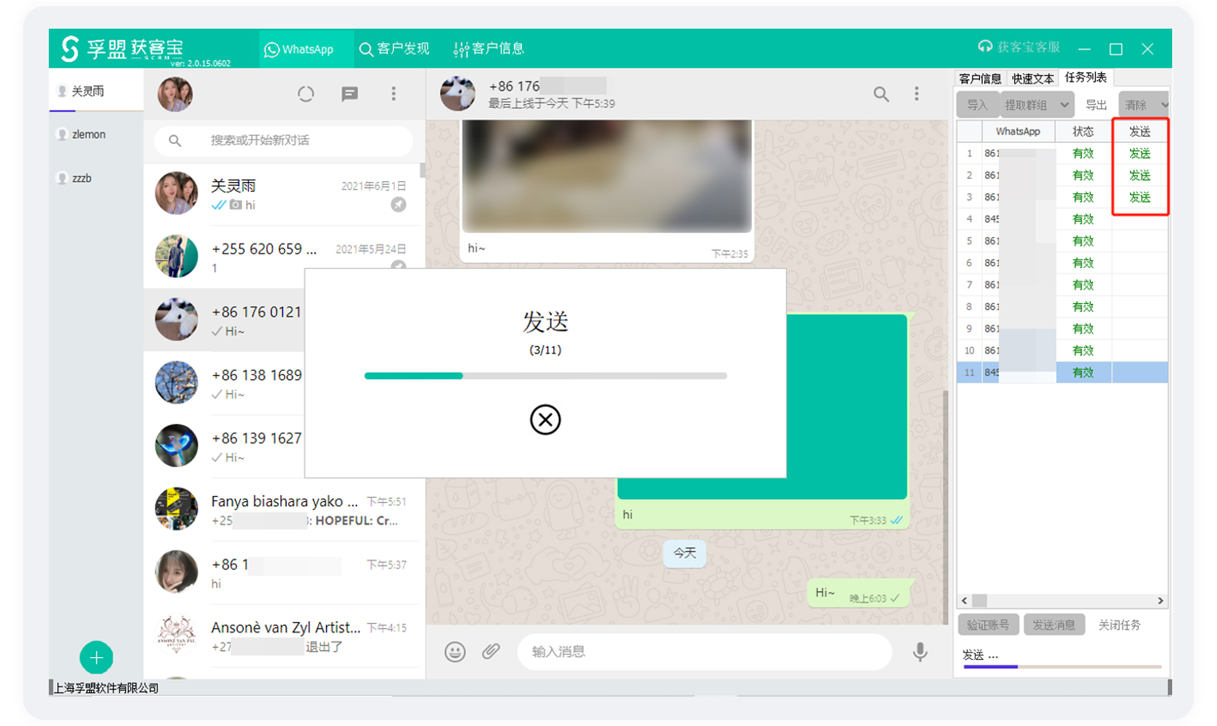Expand the 发送消息 send message dropdown
Viewport: 1217px width, 726px height.
pyautogui.click(x=1056, y=624)
